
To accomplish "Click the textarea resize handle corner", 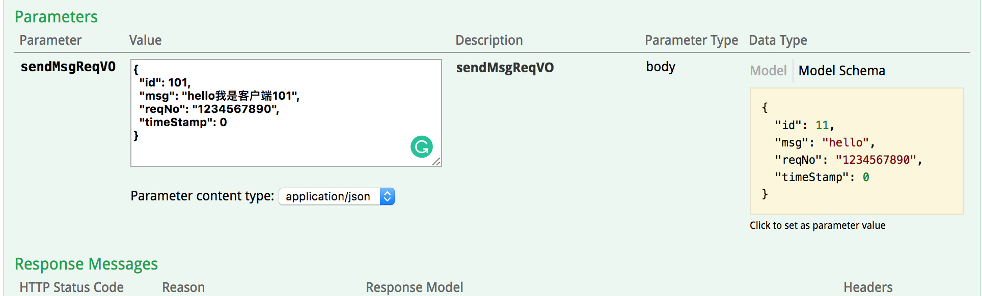I will pos(437,162).
